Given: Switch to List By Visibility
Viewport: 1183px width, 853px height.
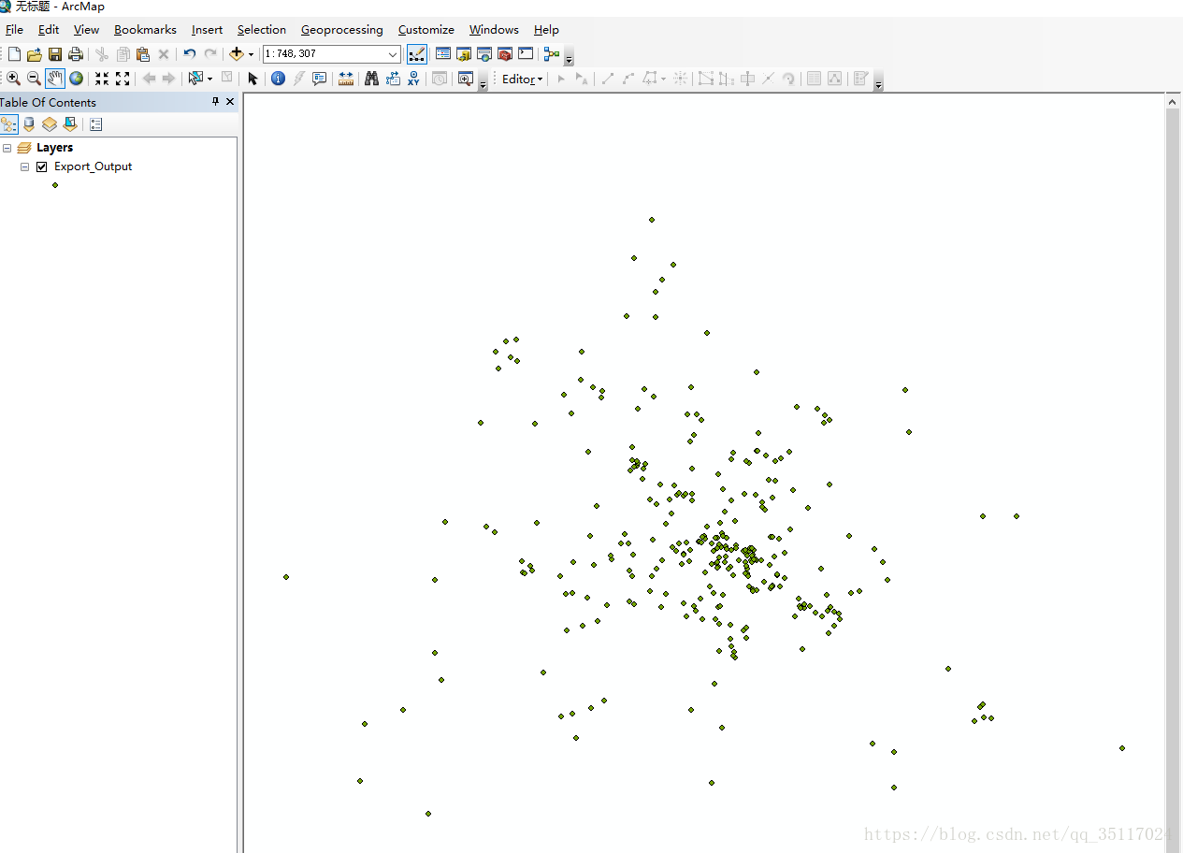Looking at the screenshot, I should [x=50, y=124].
